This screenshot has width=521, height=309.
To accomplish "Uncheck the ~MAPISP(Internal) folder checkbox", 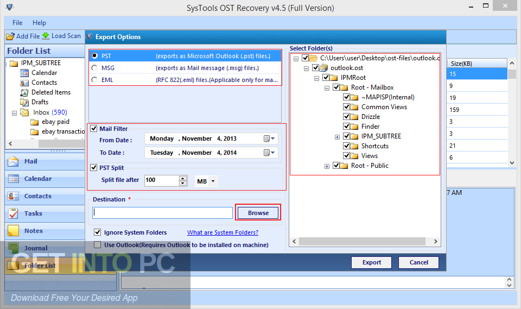I will coord(346,97).
